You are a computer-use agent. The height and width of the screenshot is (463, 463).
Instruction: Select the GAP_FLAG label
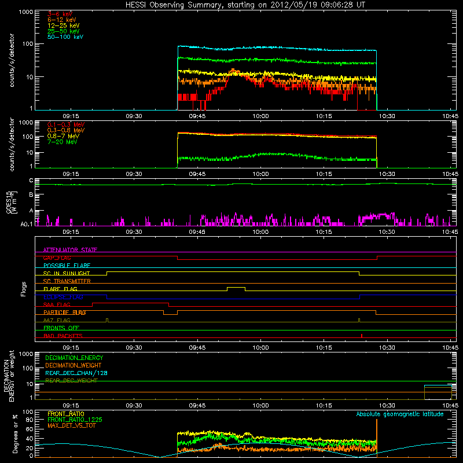click(57, 258)
